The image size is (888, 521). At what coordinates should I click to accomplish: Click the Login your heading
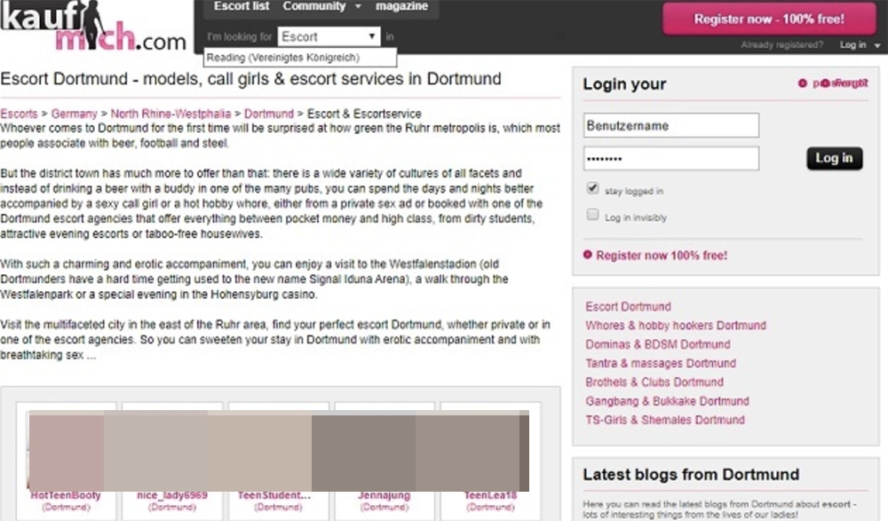pos(624,83)
